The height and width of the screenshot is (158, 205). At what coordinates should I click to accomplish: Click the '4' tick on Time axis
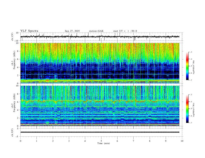85,141
